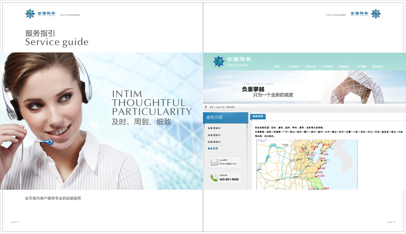Image resolution: width=406 pixels, height=234 pixels.
Task: Click the ship-wheel logo at top-right of brochure
Action: [x=376, y=14]
